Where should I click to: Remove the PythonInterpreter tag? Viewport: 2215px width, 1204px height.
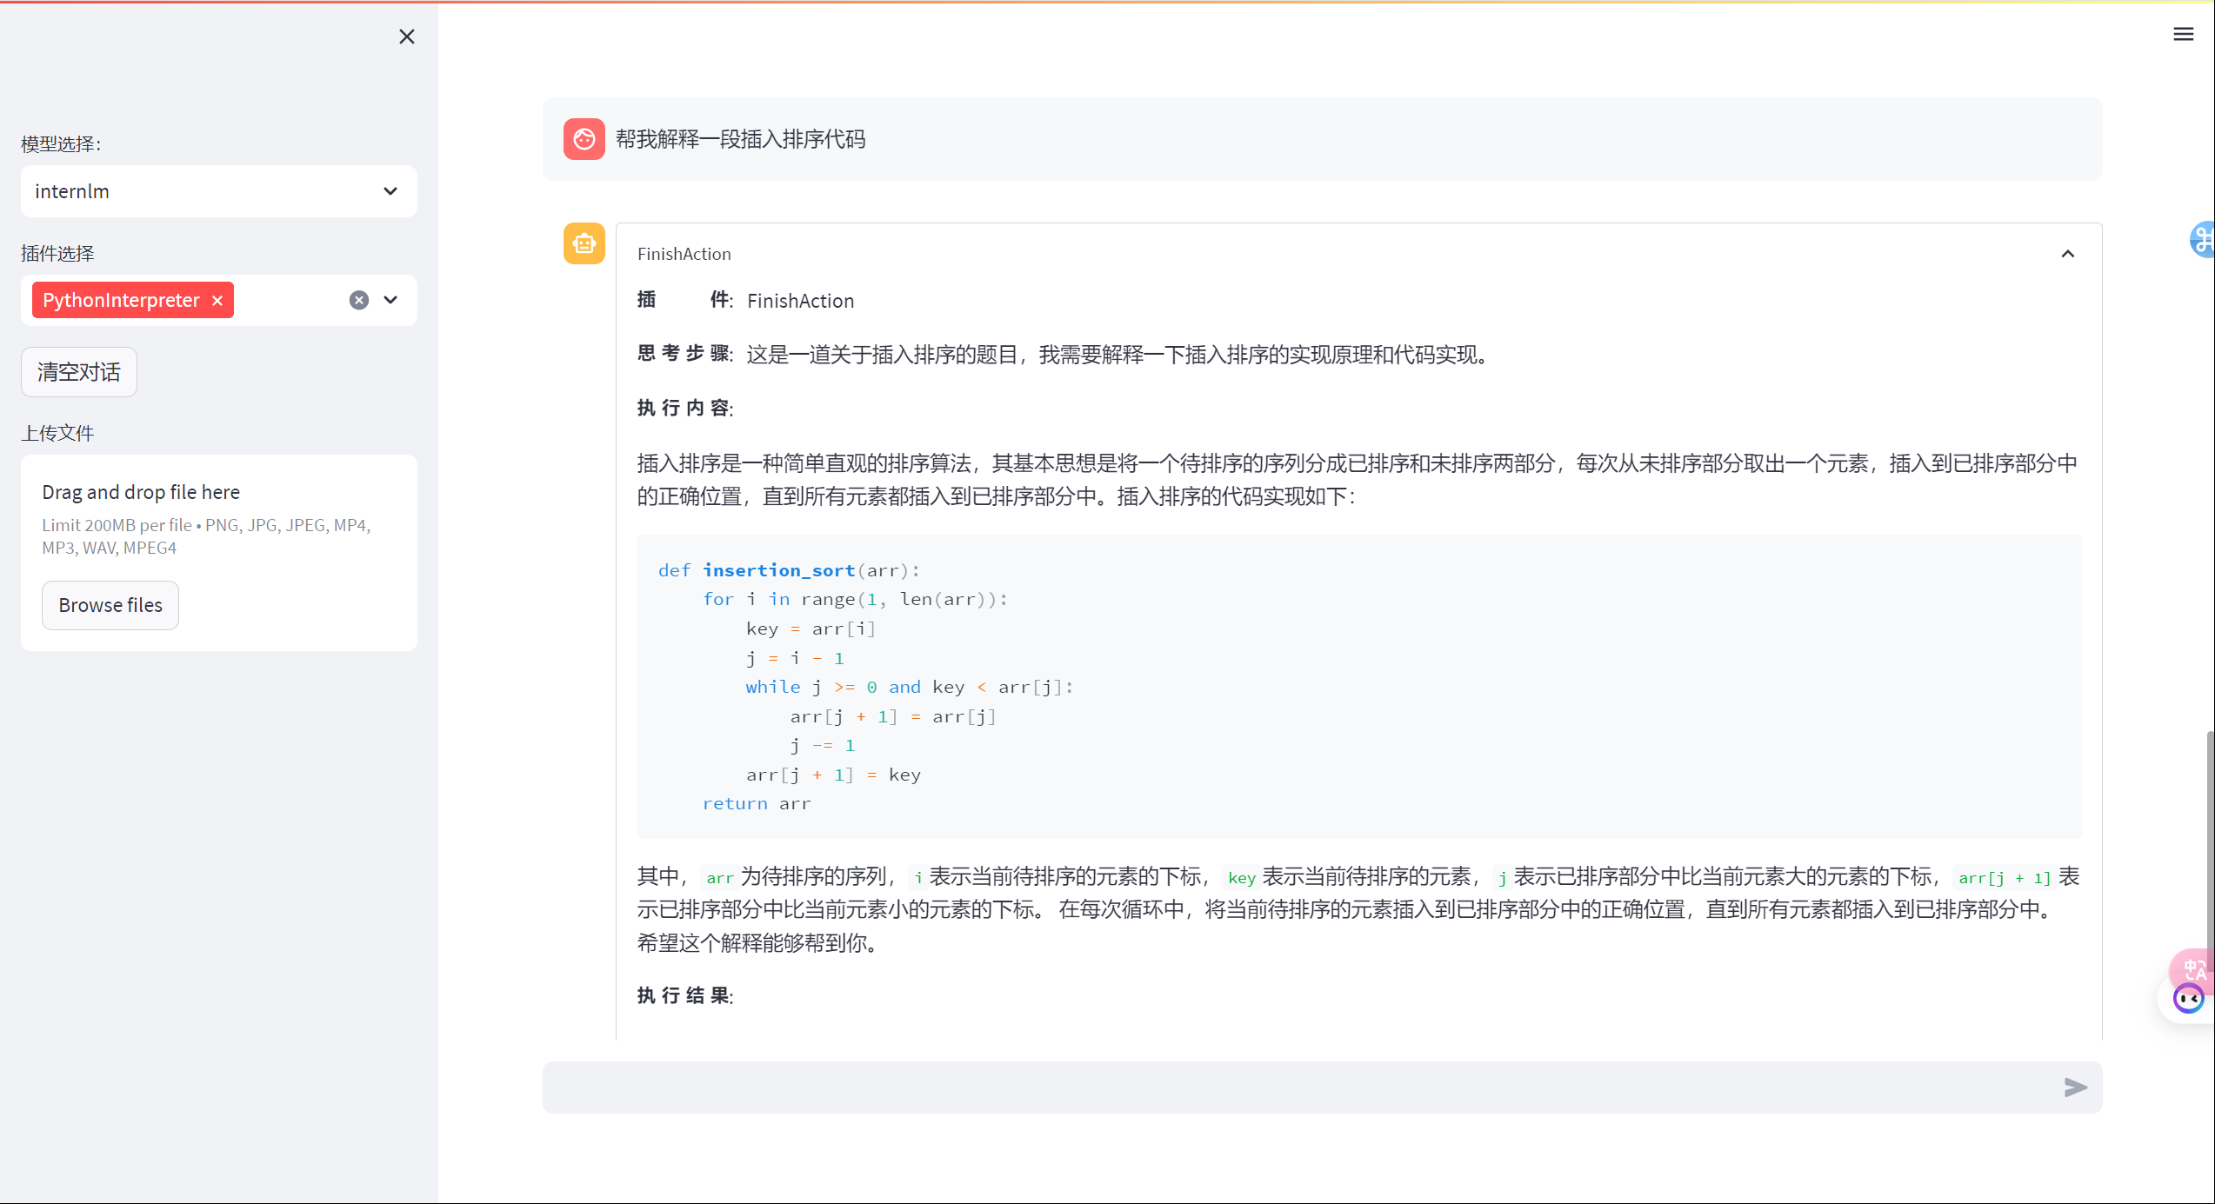217,300
